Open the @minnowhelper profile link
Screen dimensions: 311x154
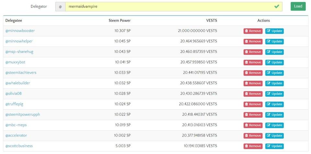pyautogui.click(x=19, y=41)
